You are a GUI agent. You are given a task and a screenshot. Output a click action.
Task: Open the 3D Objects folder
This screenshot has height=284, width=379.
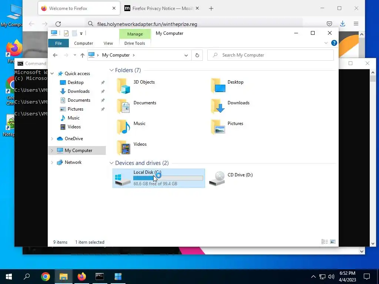(x=136, y=86)
